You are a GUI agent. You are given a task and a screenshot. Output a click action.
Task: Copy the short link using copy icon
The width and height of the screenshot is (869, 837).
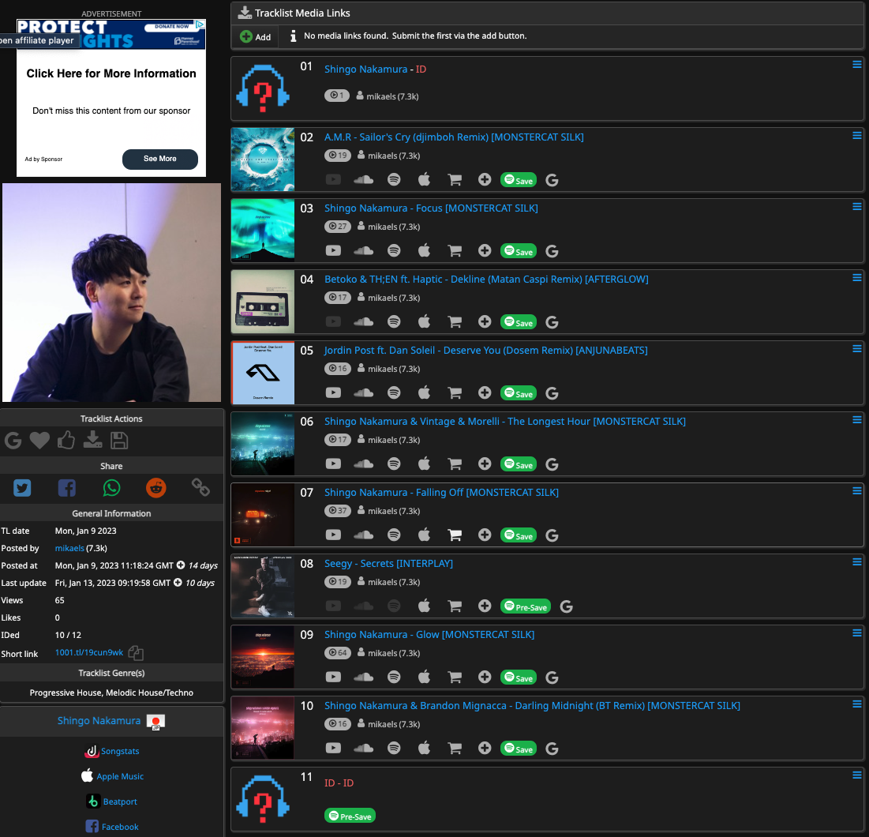tap(136, 653)
